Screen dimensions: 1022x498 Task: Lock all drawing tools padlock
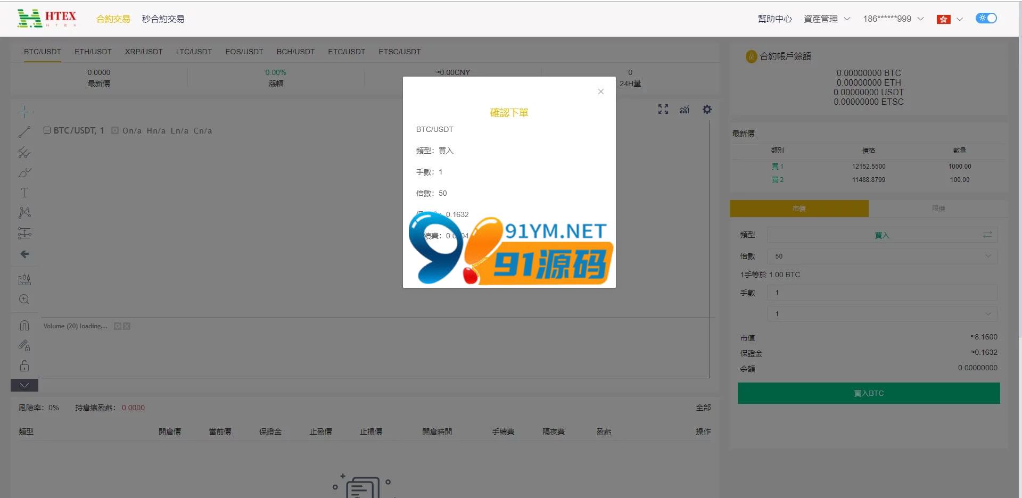pyautogui.click(x=24, y=366)
